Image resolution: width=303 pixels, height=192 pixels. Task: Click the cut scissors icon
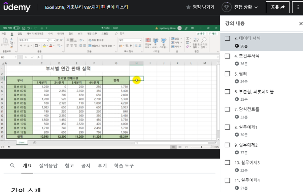click(x=11, y=39)
